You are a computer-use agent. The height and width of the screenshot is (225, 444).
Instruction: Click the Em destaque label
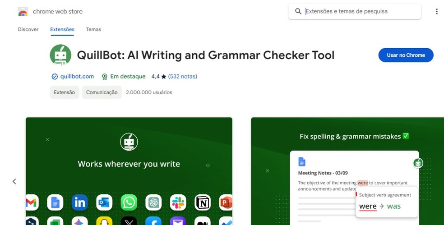(128, 76)
